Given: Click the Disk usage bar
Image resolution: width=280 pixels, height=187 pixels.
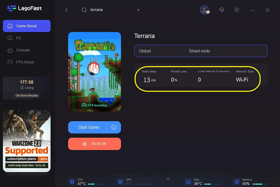Looking at the screenshot, I should coord(212,184).
